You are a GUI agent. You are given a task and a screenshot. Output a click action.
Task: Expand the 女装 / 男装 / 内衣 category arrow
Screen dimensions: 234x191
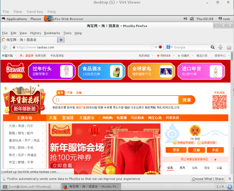[42, 126]
